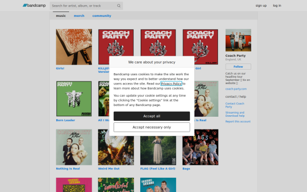Follow Coach Party
307x192 pixels.
pyautogui.click(x=238, y=67)
